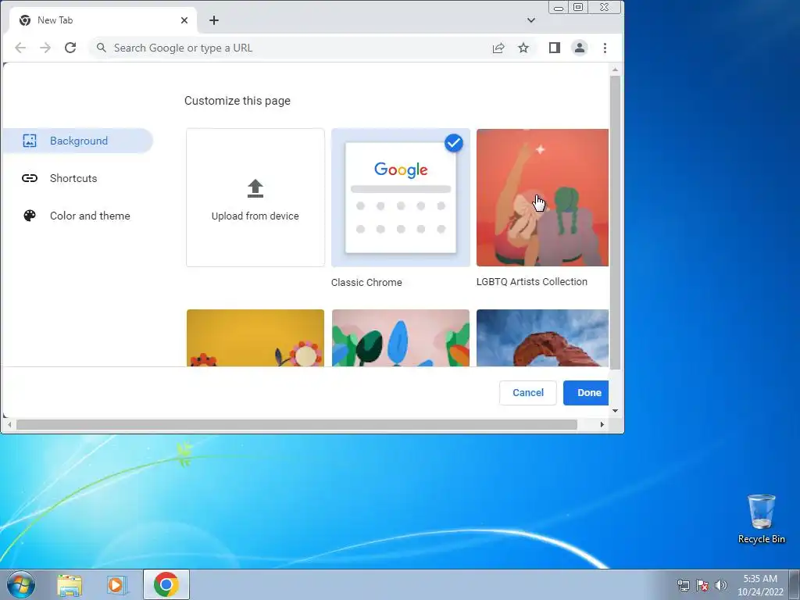Click the Chrome taskbar icon
This screenshot has height=600, width=800.
click(x=166, y=584)
